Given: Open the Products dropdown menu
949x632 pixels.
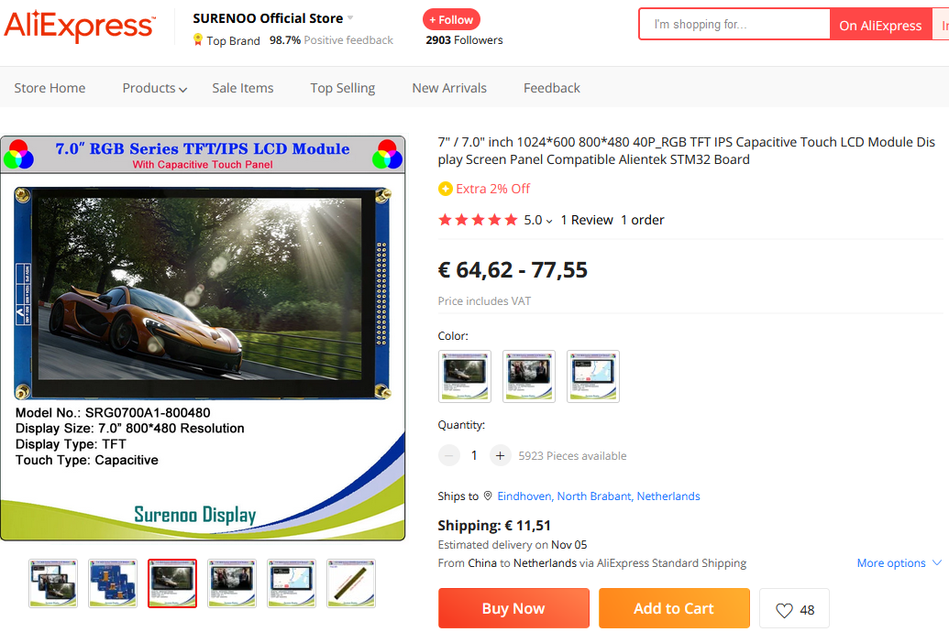Looking at the screenshot, I should 154,88.
